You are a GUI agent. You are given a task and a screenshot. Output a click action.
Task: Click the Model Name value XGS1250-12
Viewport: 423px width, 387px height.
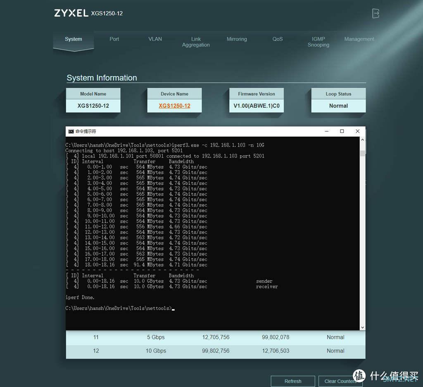(x=93, y=106)
